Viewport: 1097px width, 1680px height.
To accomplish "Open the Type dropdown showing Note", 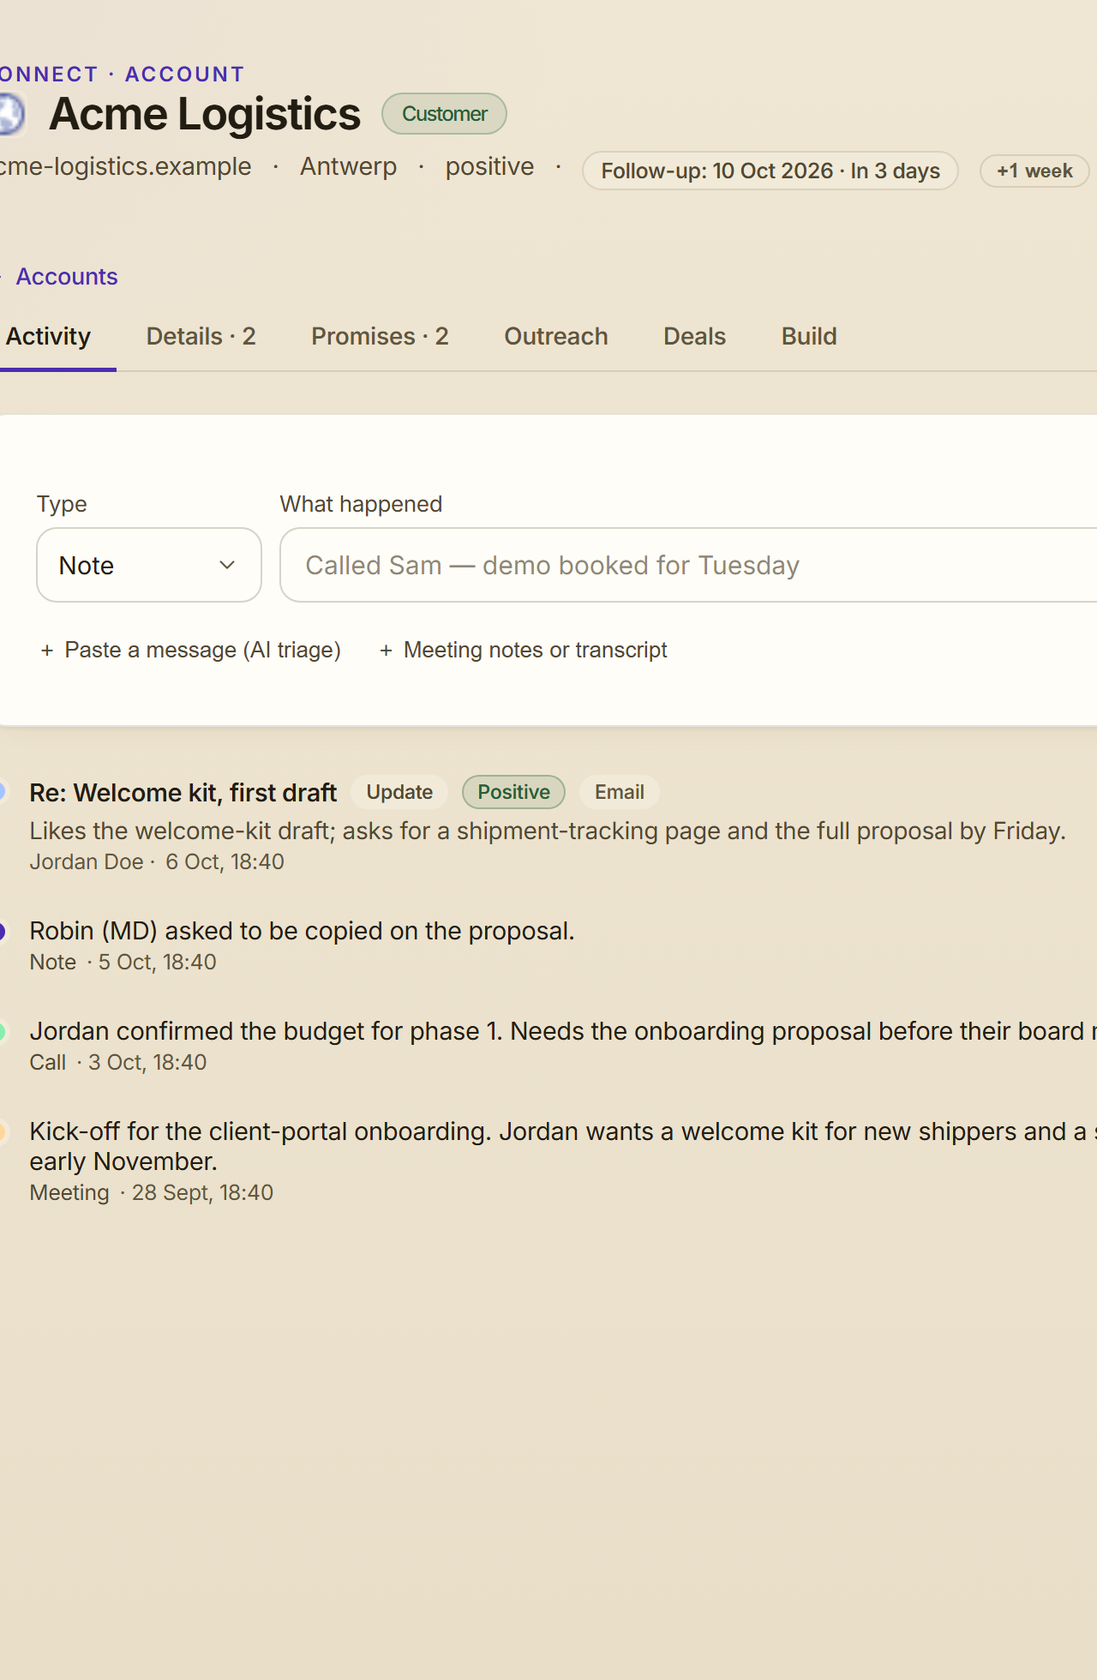I will click(149, 565).
